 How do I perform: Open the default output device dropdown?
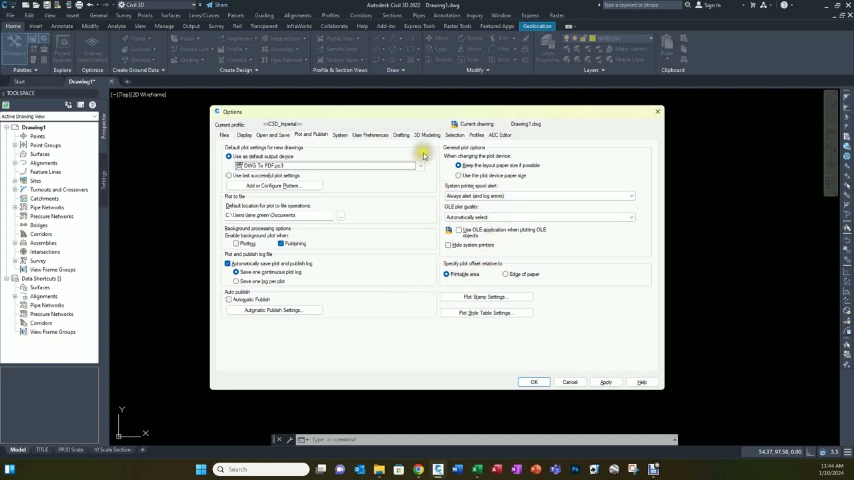(x=420, y=166)
